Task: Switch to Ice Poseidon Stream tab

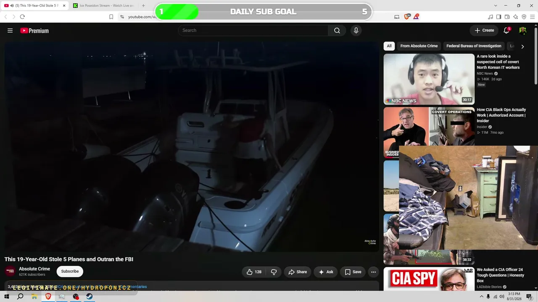Action: 104,5
